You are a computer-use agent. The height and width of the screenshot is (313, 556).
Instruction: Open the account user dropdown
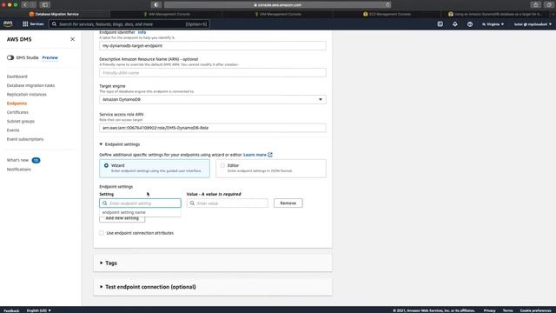[x=533, y=24]
